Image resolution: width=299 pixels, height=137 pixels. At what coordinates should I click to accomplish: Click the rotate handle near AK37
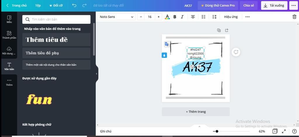(x=192, y=66)
